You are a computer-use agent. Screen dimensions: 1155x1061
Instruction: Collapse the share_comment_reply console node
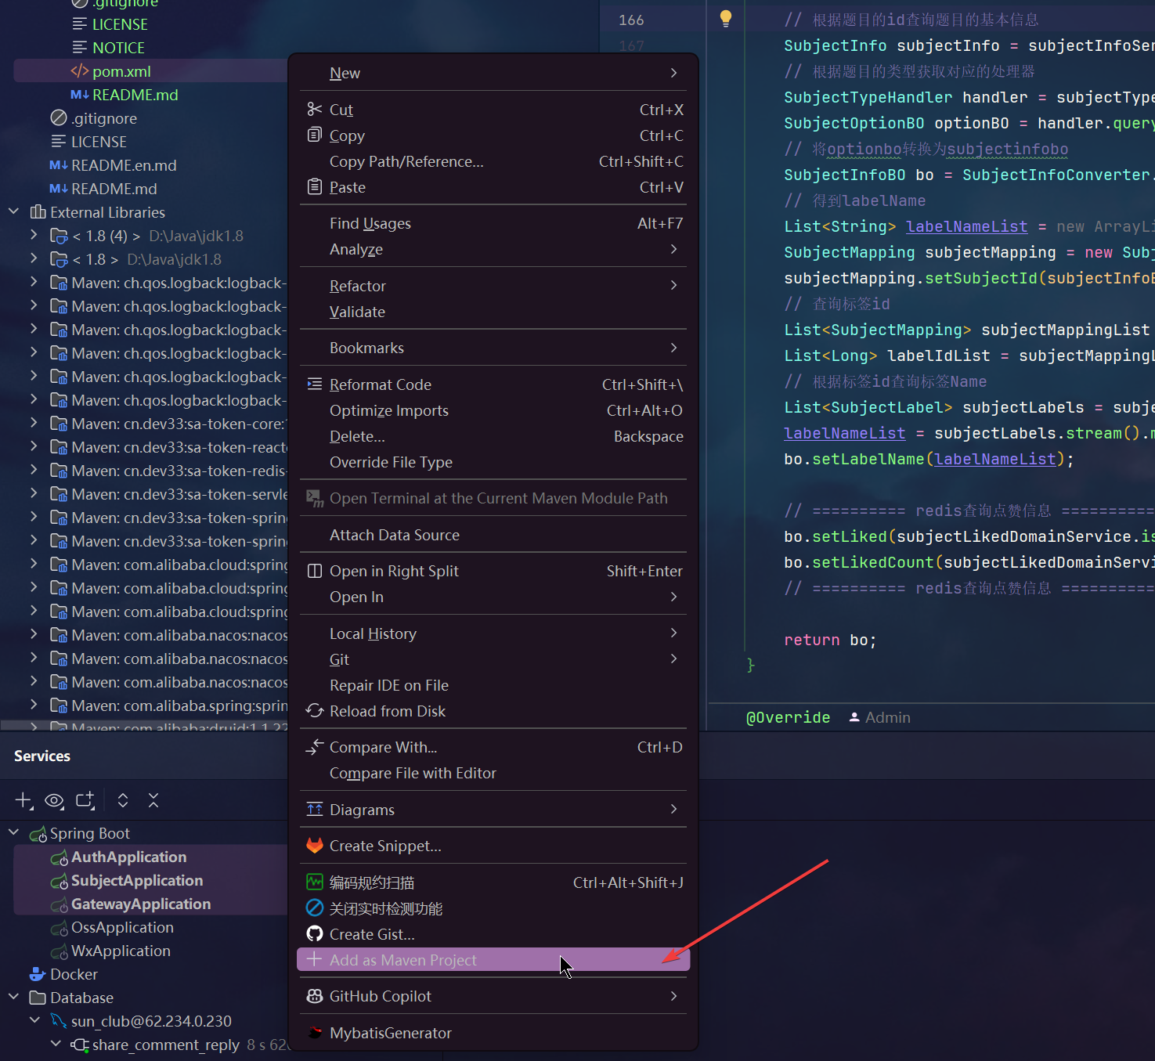click(x=56, y=1044)
